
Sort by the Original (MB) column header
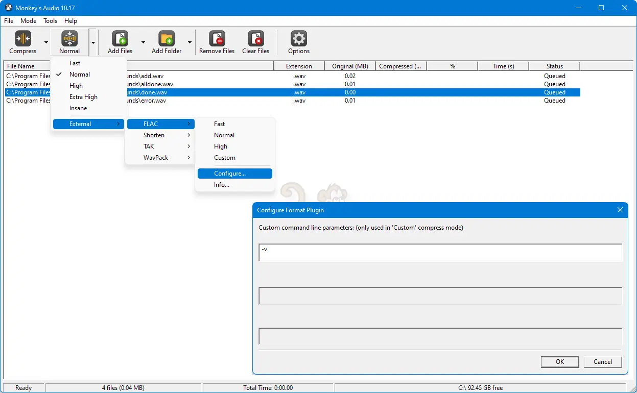[x=350, y=66]
